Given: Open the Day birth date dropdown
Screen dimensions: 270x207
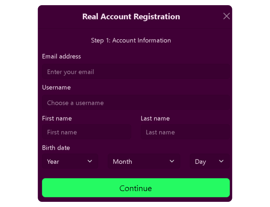Looking at the screenshot, I should pyautogui.click(x=209, y=161).
